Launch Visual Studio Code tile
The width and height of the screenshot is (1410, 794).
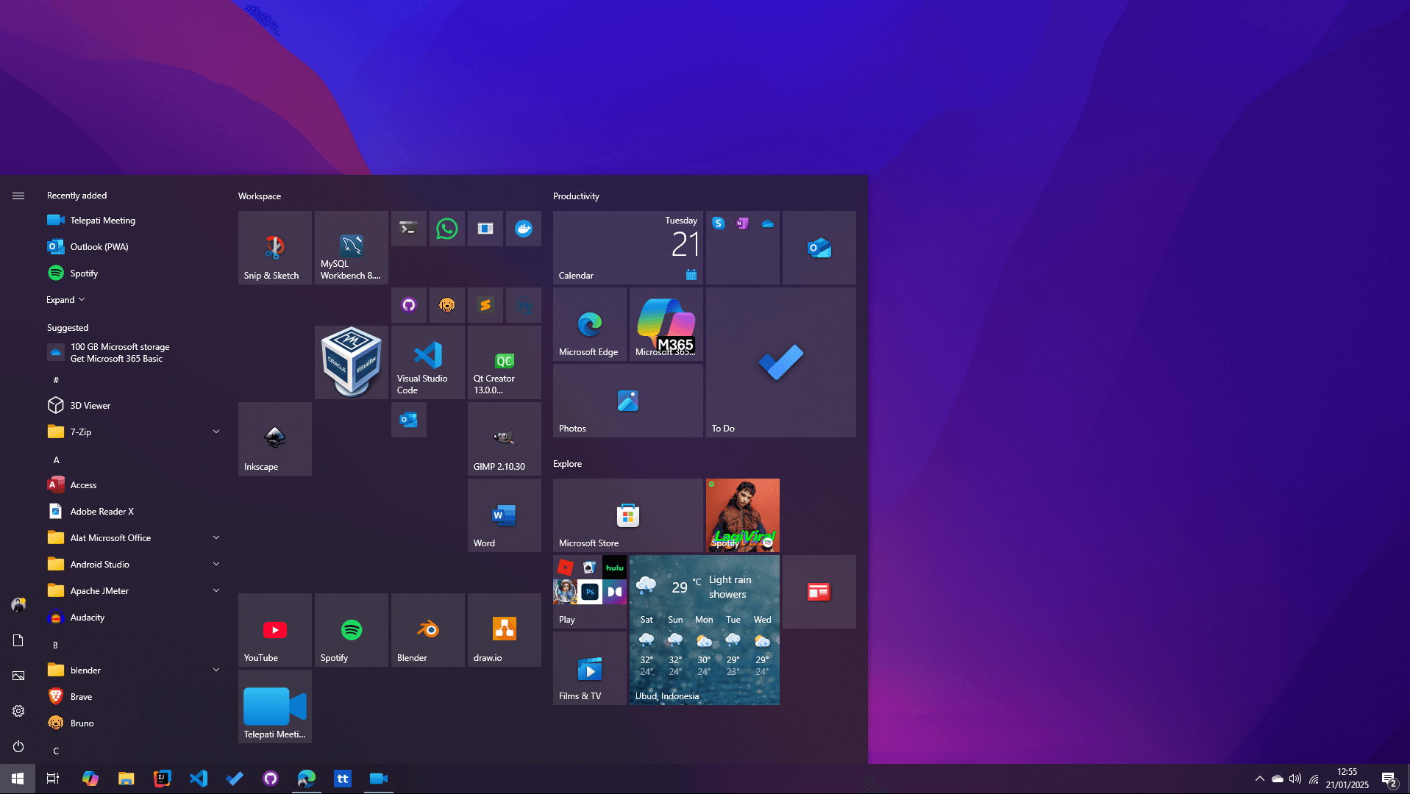427,362
